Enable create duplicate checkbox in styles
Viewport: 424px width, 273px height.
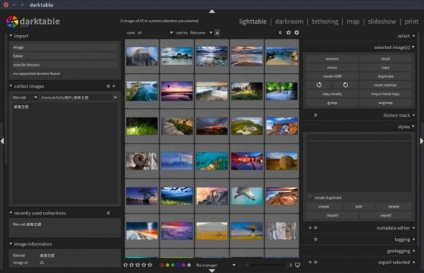tap(310, 197)
